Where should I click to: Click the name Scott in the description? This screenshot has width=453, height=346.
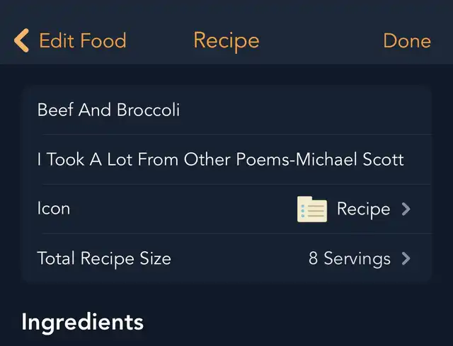click(383, 159)
